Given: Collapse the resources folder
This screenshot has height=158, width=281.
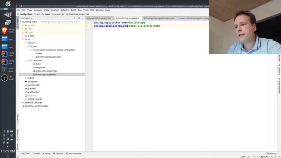Looking at the screenshot, I should [x=28, y=61].
